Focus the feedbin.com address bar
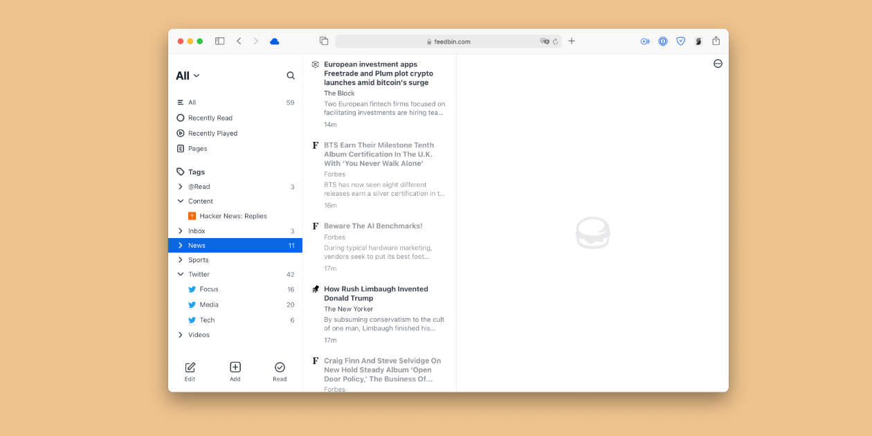Viewport: 872px width, 436px height. [448, 42]
